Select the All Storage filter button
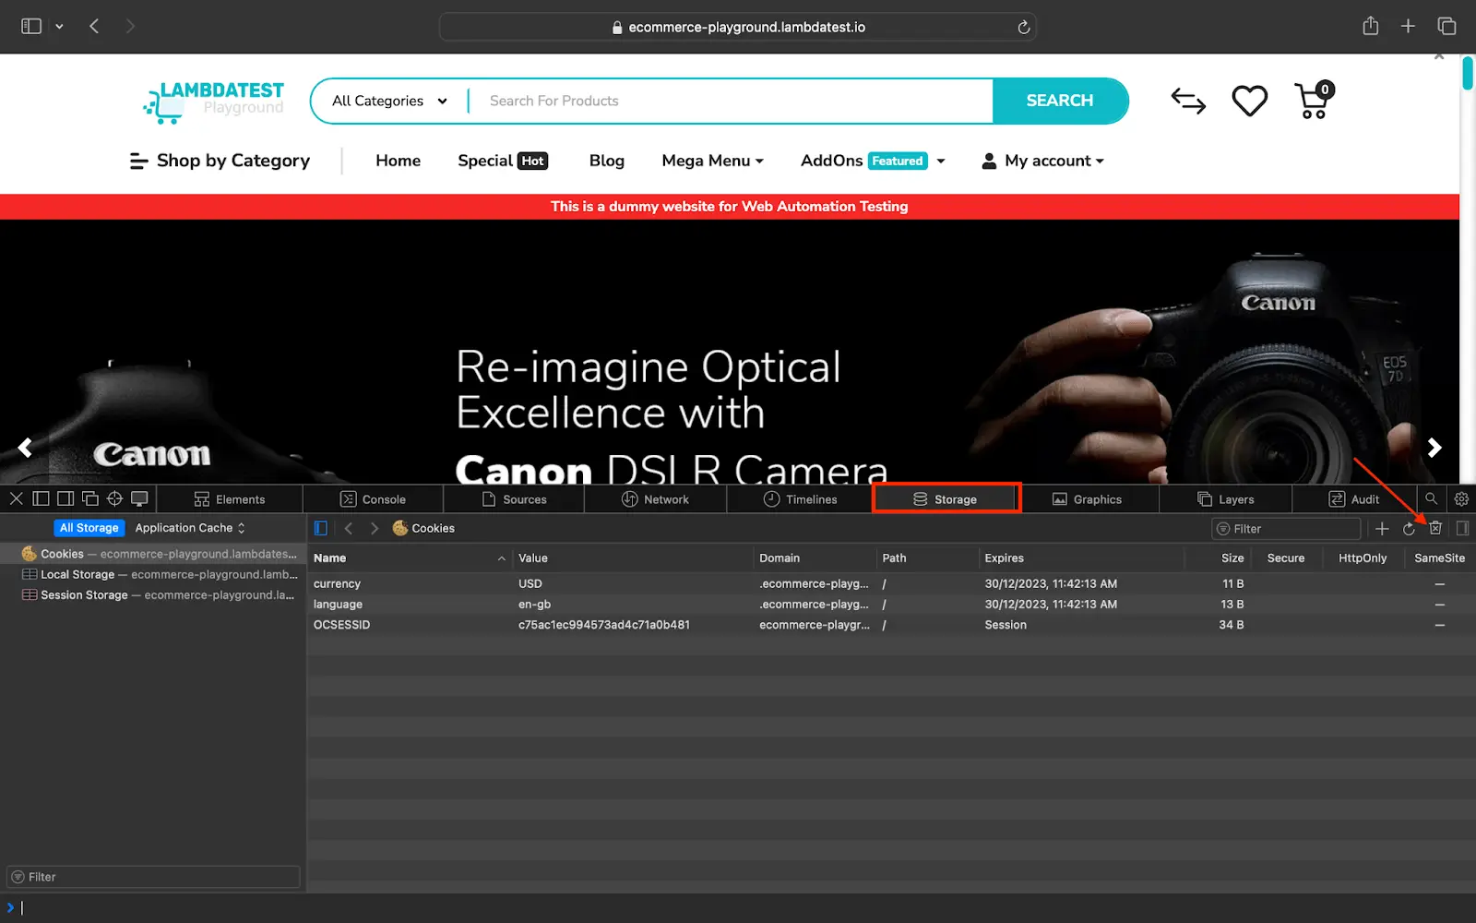1476x923 pixels. [x=89, y=528]
